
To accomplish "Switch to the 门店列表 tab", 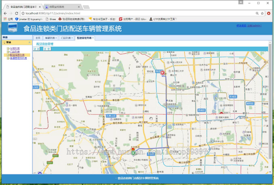I will (66, 38).
